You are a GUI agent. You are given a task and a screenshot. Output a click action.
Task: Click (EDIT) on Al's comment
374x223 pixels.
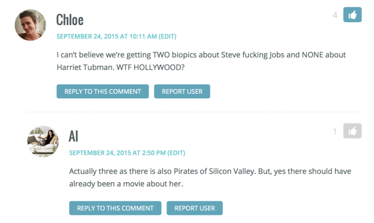coord(176,153)
